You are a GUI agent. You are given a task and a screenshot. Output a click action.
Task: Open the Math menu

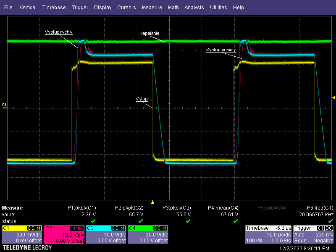pos(173,8)
